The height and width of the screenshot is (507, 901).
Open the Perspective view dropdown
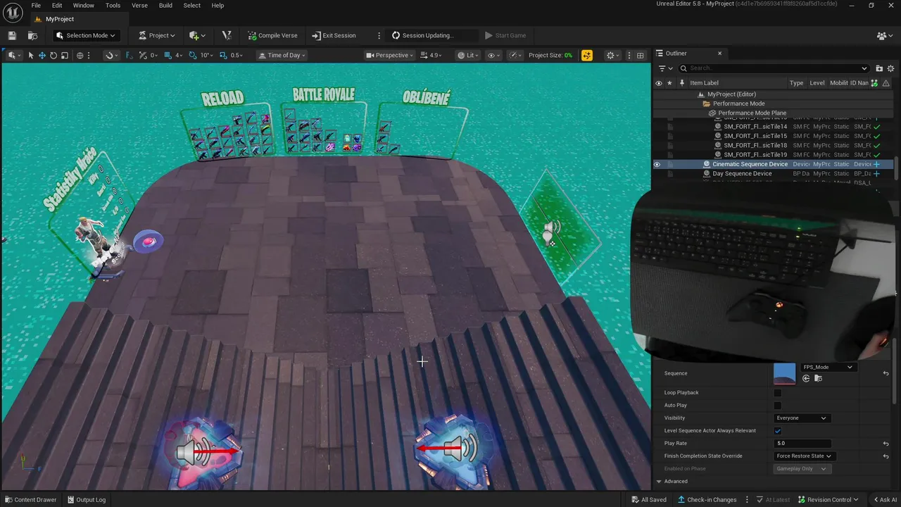click(x=389, y=55)
